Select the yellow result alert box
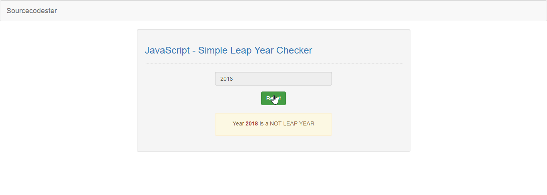The height and width of the screenshot is (195, 547). 273,124
